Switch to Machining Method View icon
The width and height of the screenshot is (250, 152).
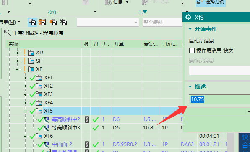tap(63, 22)
